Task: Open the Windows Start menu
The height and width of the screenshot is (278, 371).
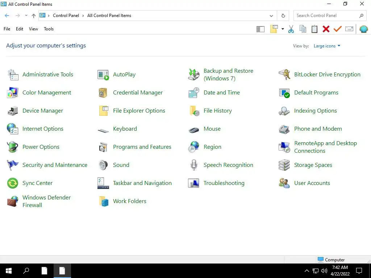Action: 9,271
